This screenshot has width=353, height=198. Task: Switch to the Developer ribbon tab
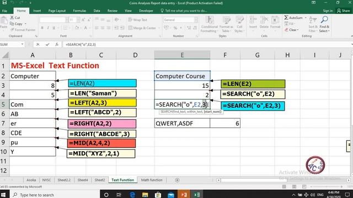pyautogui.click(x=146, y=11)
